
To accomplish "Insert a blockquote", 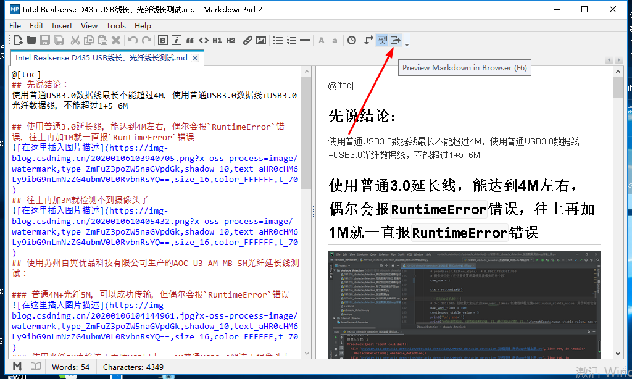I will [189, 40].
